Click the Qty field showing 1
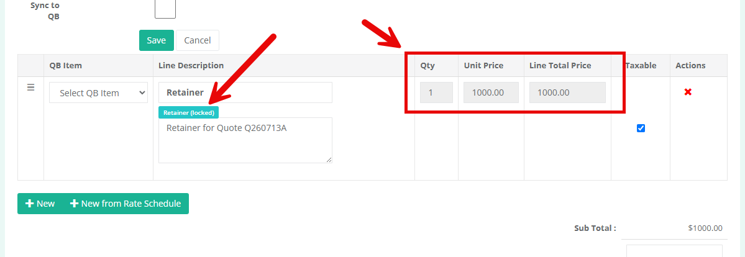Image resolution: width=745 pixels, height=257 pixels. click(436, 92)
